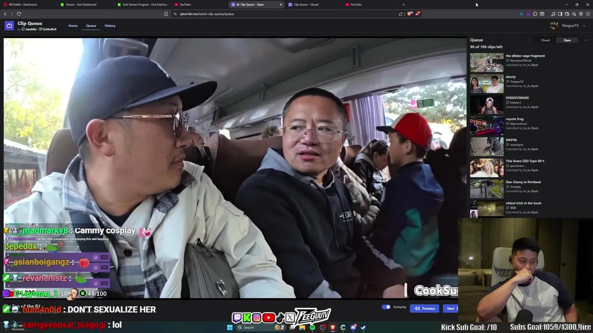Open the Brave wallet icon

tap(567, 14)
